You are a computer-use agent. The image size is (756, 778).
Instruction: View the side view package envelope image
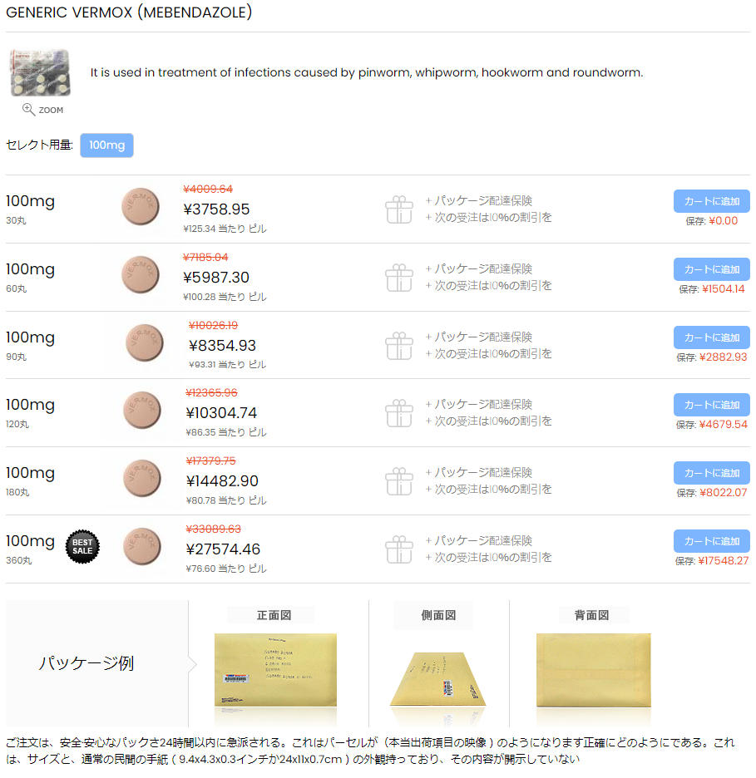(438, 679)
